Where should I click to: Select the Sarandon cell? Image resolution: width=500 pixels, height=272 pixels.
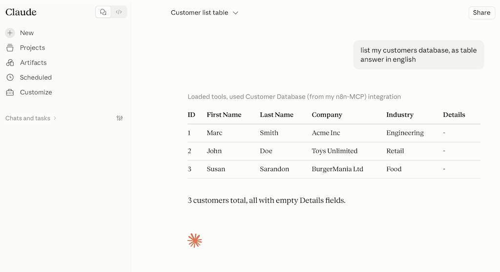(x=274, y=169)
